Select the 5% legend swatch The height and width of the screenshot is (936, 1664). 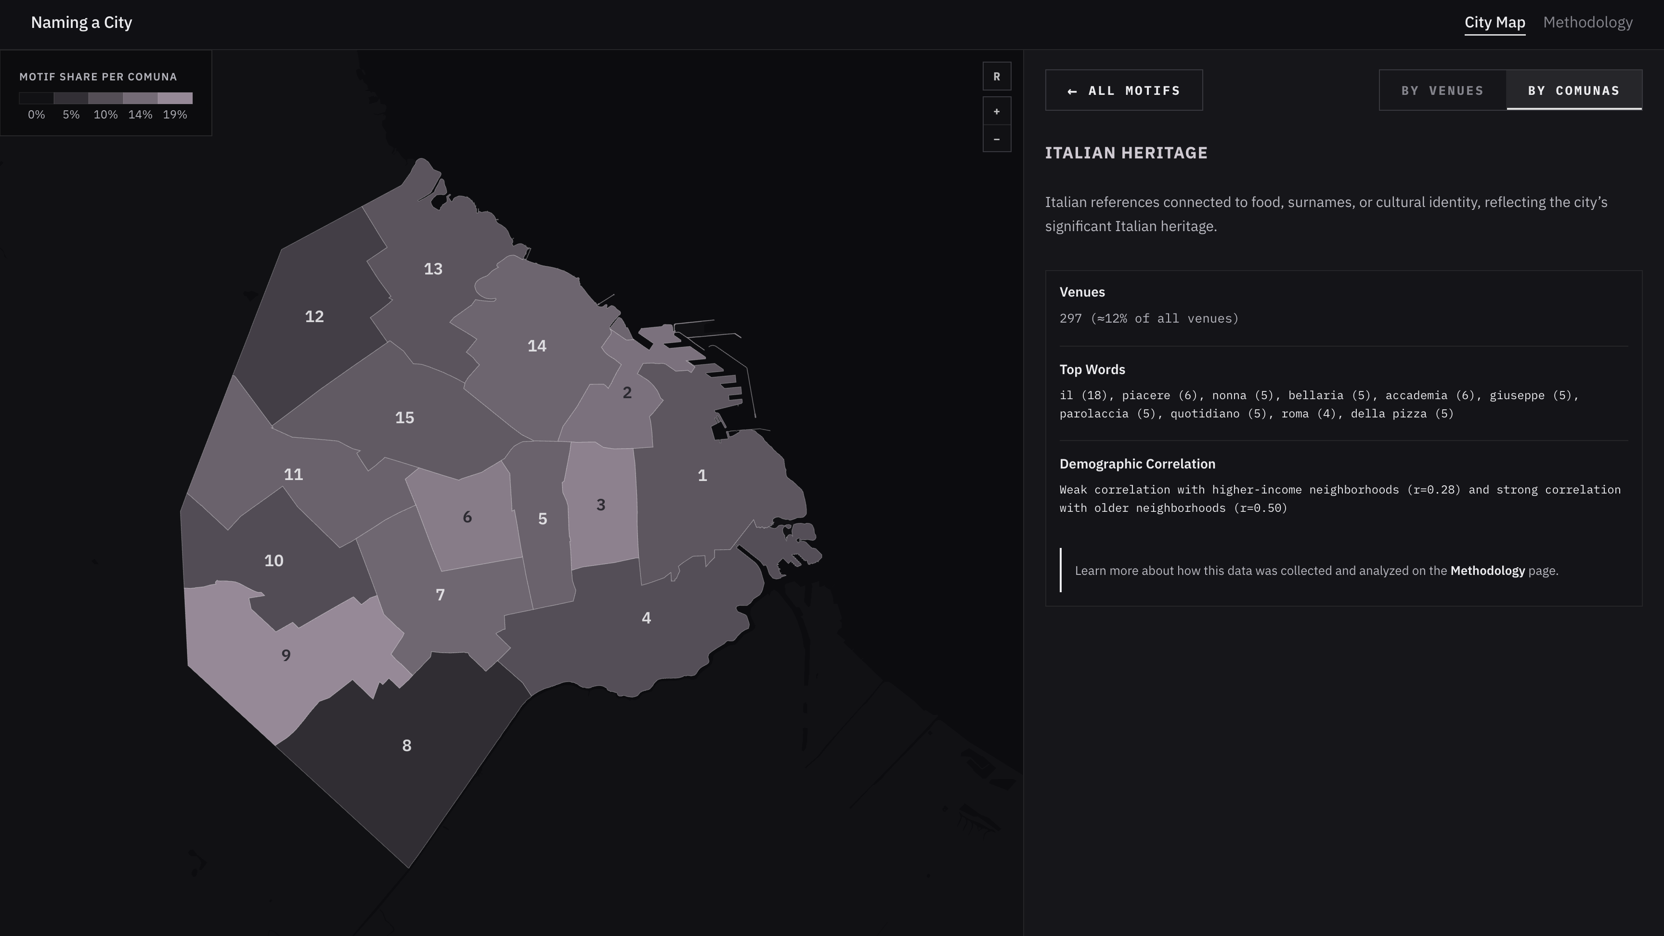[x=71, y=98]
